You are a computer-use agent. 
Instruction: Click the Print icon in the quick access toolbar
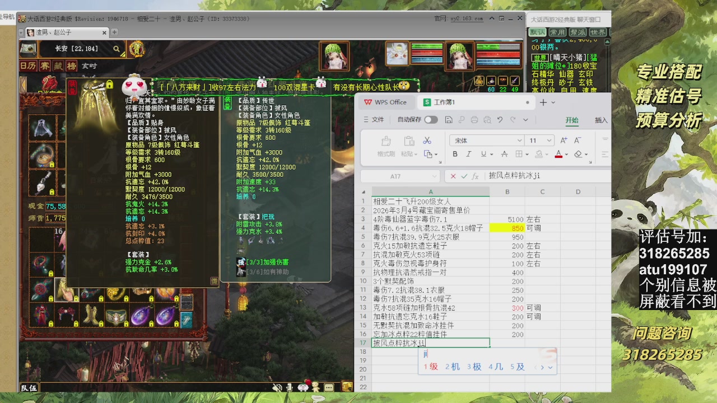pyautogui.click(x=475, y=120)
